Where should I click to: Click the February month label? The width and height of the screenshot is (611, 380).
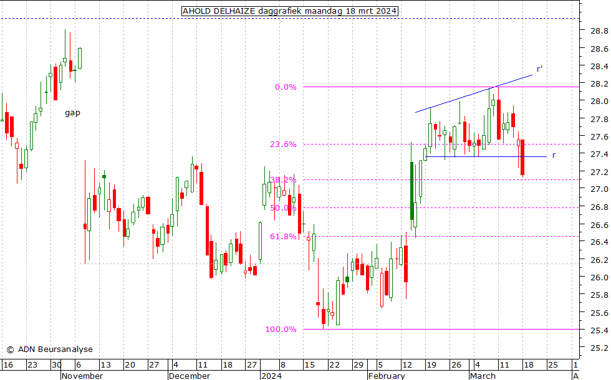point(387,376)
